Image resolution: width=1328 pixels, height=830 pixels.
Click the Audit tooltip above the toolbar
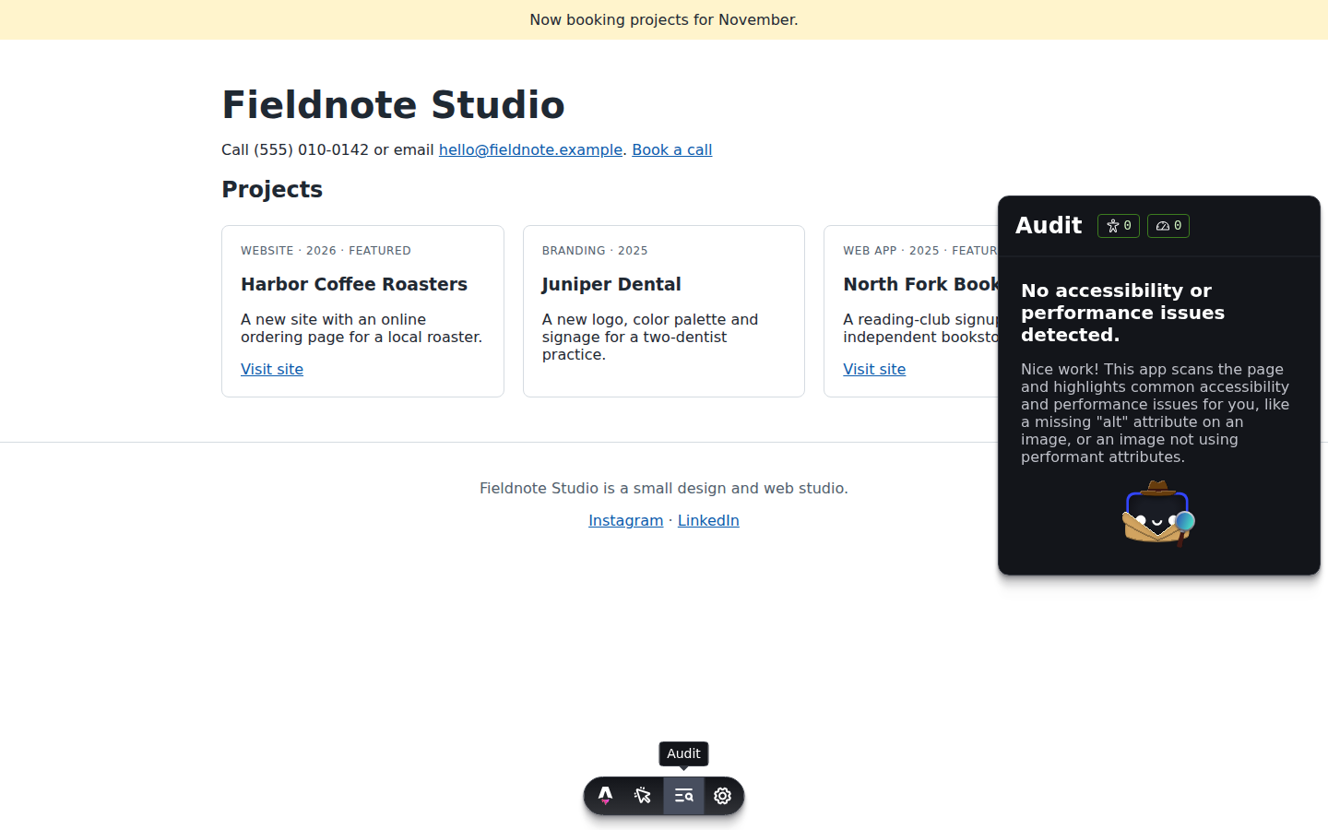click(683, 753)
